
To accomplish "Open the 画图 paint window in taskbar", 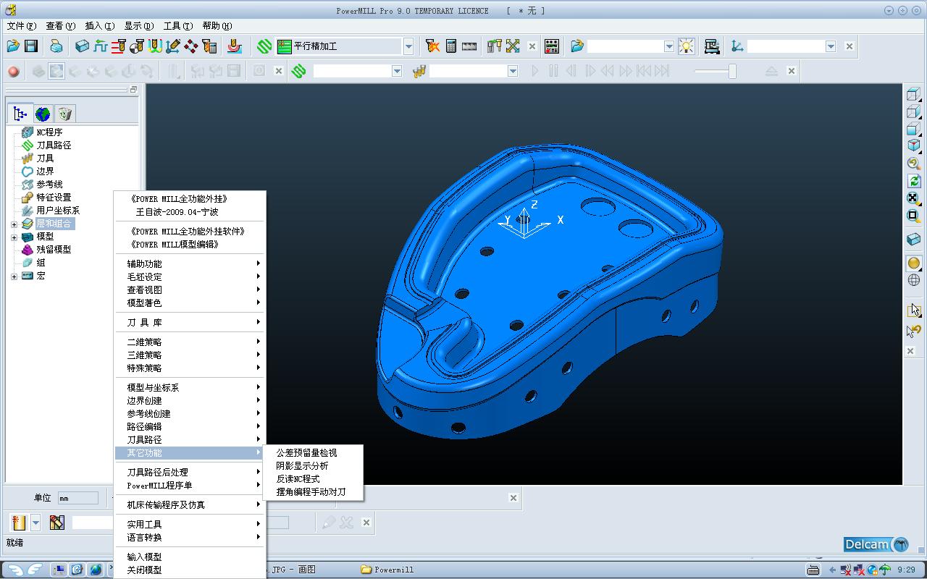I will (x=290, y=570).
